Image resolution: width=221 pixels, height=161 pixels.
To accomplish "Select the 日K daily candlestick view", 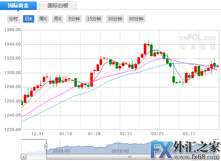I will pos(29,19).
